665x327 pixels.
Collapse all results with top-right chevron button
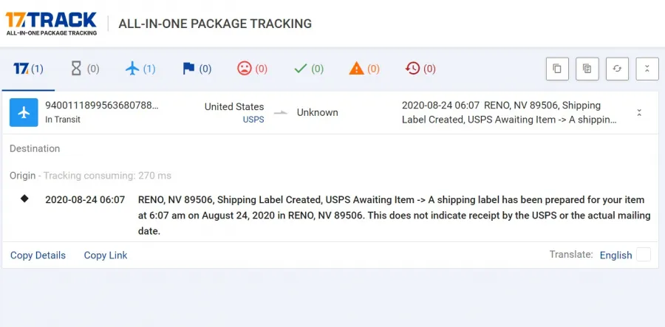click(647, 69)
